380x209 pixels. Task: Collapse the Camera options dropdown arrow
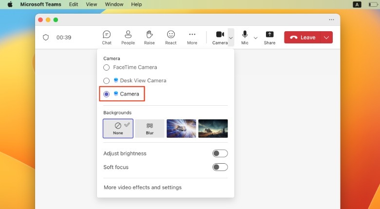point(231,38)
